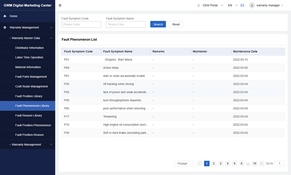Open Fault Reason Library menu item
Image resolution: width=291 pixels, height=175 pixels.
[28, 116]
